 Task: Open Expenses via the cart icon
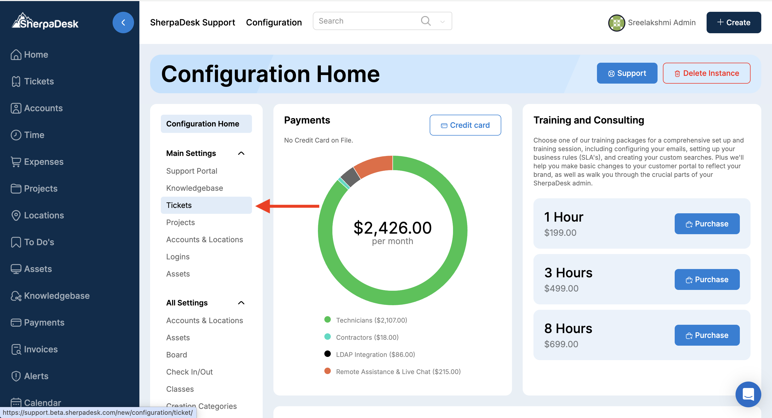pyautogui.click(x=16, y=162)
